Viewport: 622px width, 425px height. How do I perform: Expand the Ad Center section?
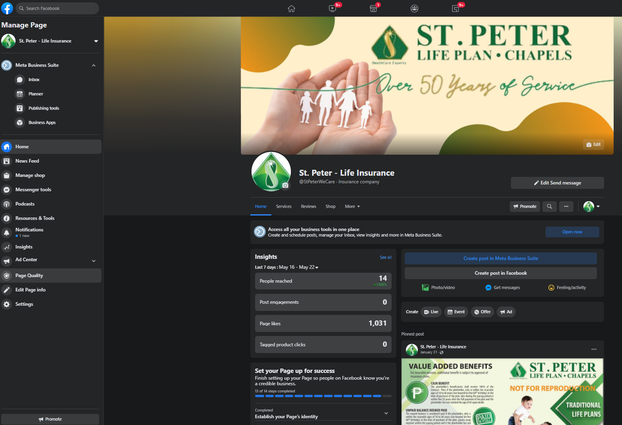tap(94, 261)
